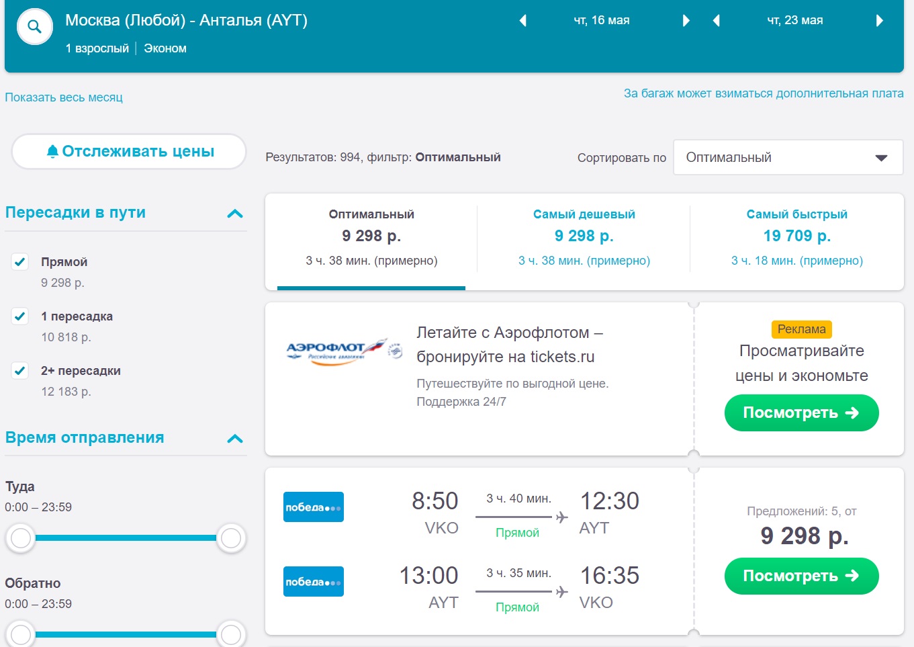Image resolution: width=914 pixels, height=647 pixels.
Task: Click the Pobeda logo on outbound flight
Action: (313, 507)
